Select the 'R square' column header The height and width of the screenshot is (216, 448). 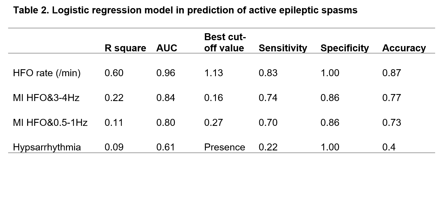pyautogui.click(x=125, y=48)
